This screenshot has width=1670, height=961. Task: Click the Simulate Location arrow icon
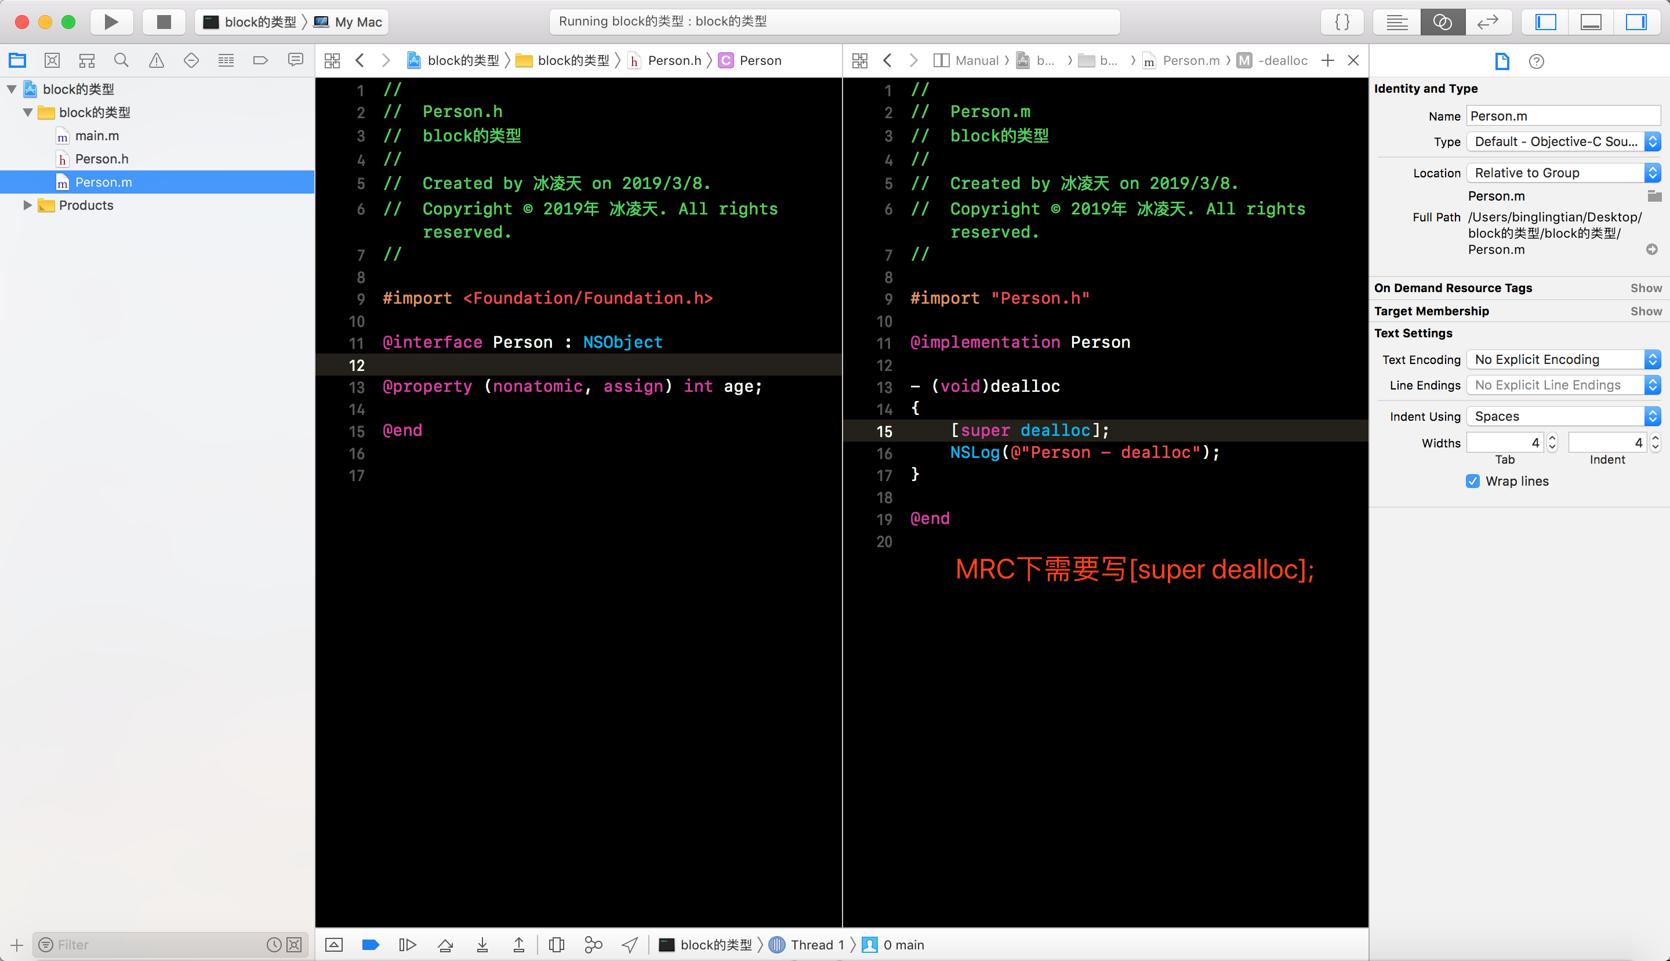[x=630, y=945]
